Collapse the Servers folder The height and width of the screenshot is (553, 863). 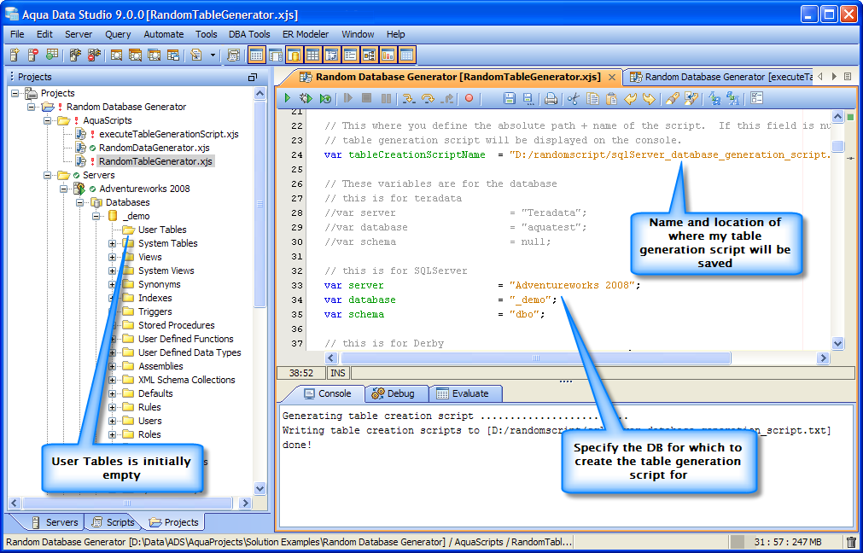click(48, 175)
